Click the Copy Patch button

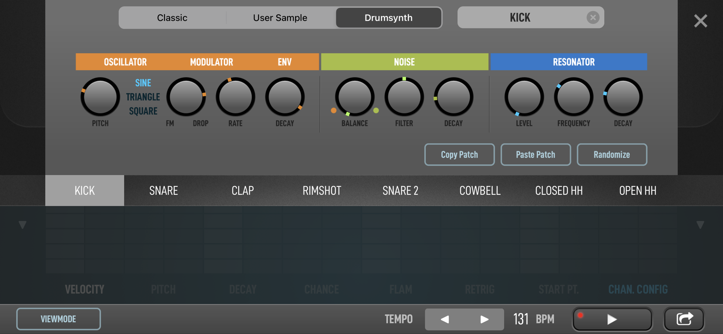(x=459, y=155)
